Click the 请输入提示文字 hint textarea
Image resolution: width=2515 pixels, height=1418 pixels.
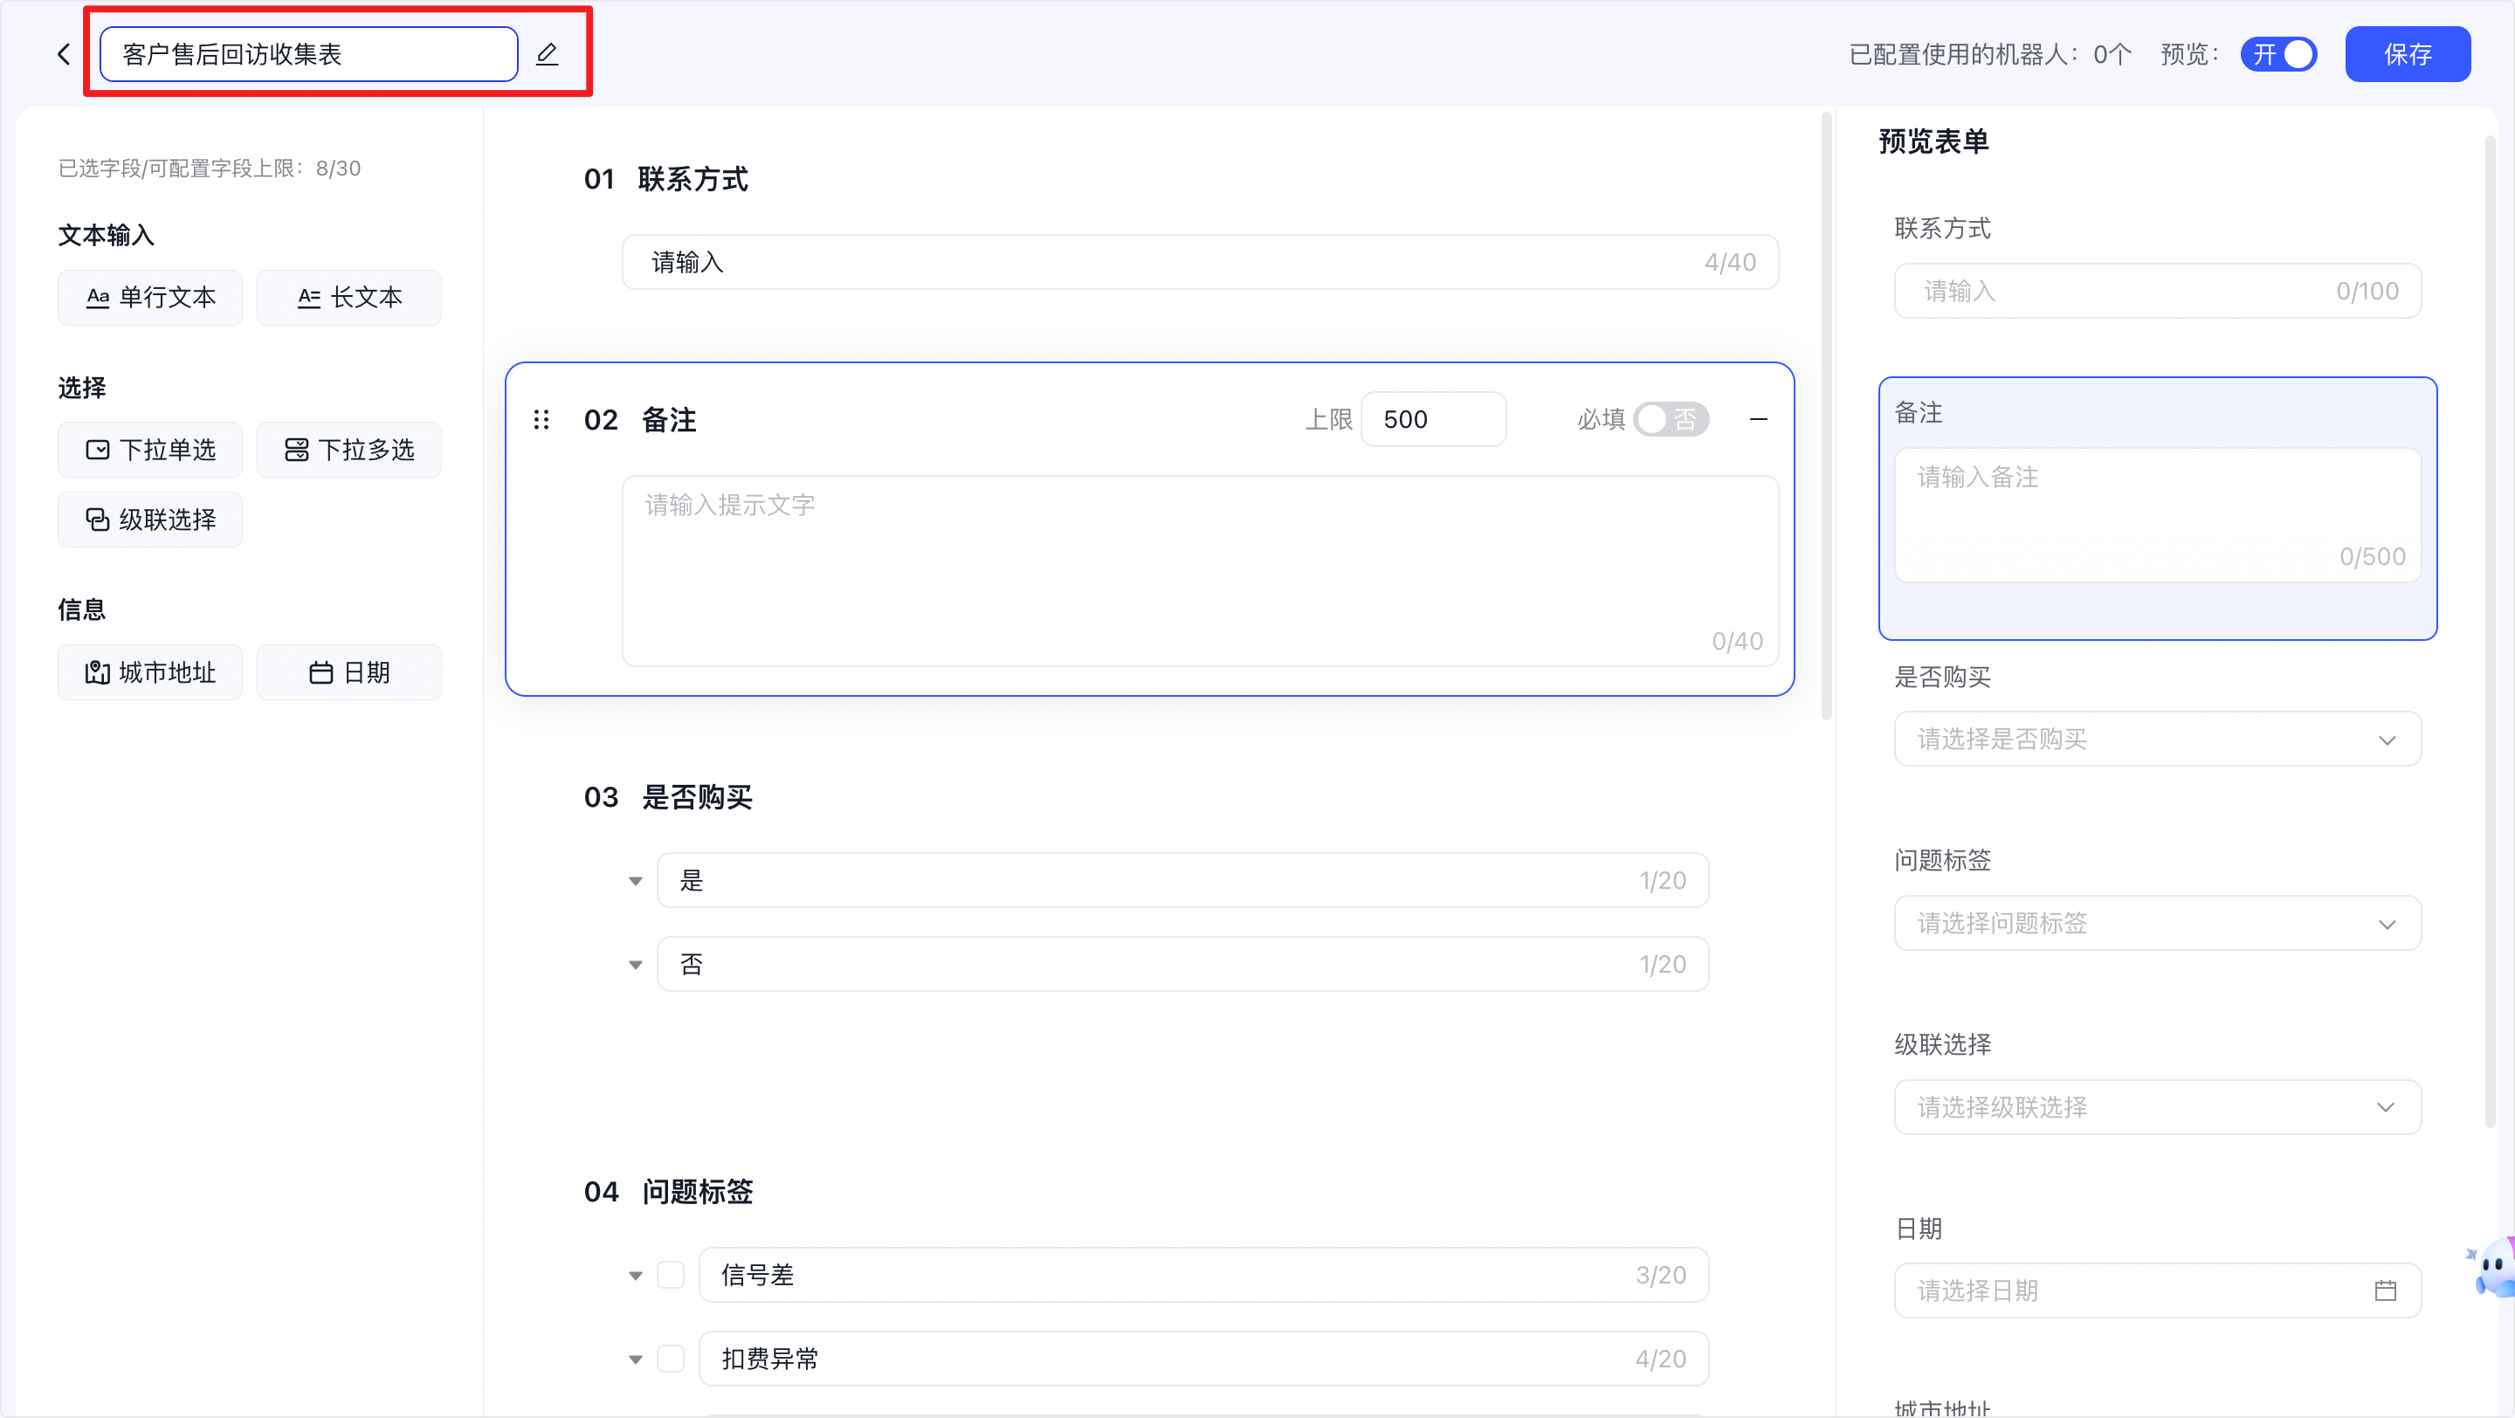(x=1200, y=572)
